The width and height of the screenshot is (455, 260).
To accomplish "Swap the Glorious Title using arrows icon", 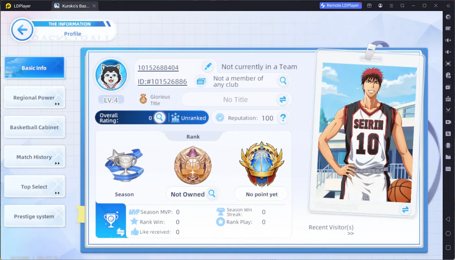I will point(283,100).
